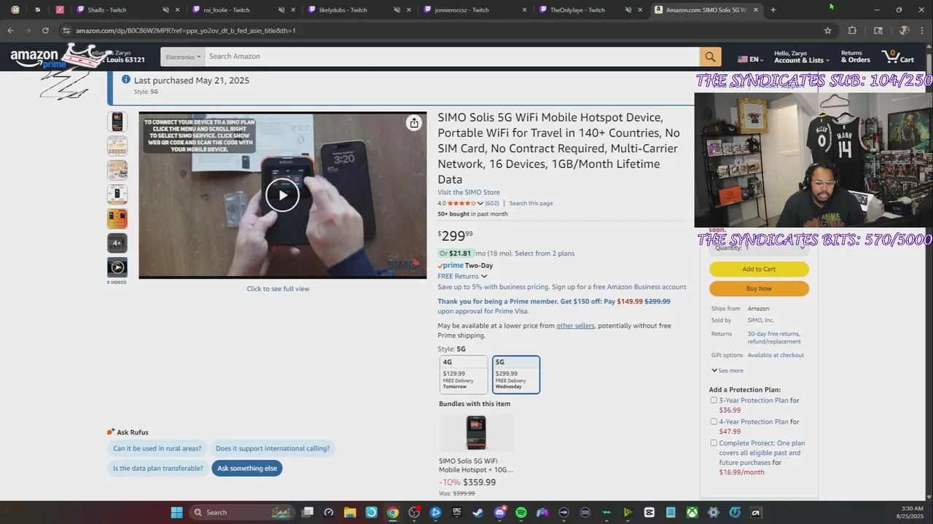Select the orange product image thumbnail
The width and height of the screenshot is (933, 524).
[x=117, y=218]
